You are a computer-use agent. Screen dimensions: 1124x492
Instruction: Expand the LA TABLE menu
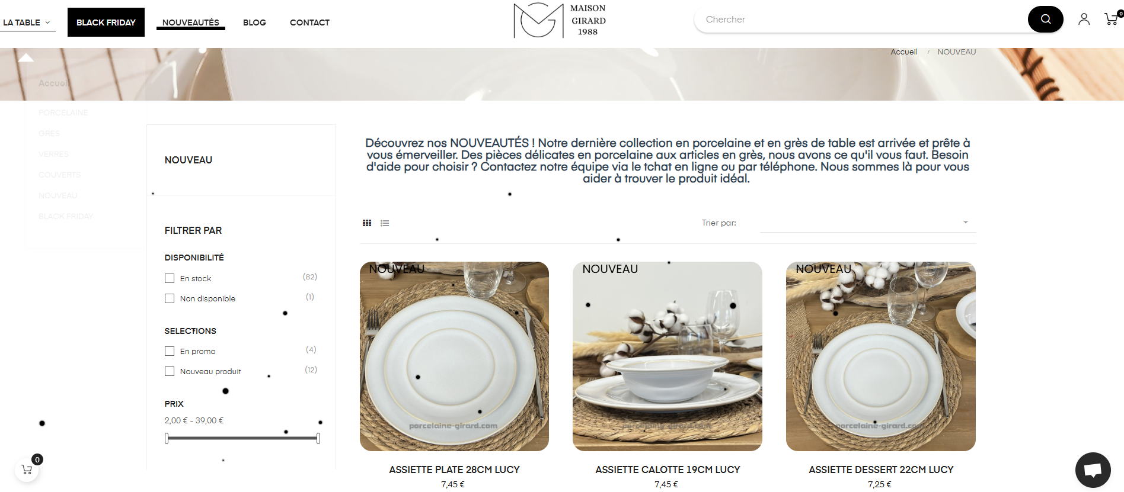27,22
